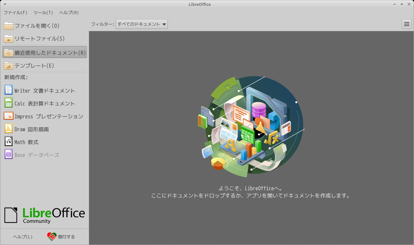Click the フィルター: label

pos(102,24)
